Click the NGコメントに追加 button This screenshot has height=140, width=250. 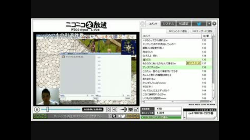click(x=178, y=31)
